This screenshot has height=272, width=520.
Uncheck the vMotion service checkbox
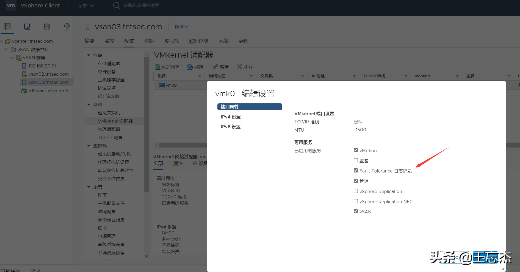tap(356, 150)
